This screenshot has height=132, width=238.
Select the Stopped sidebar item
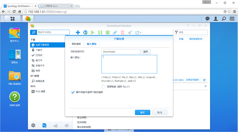(48, 71)
